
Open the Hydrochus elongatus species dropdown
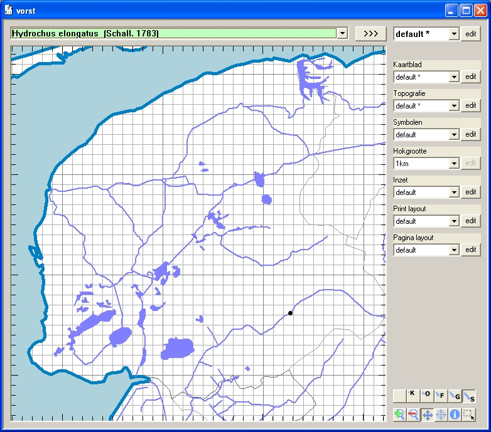(x=342, y=34)
